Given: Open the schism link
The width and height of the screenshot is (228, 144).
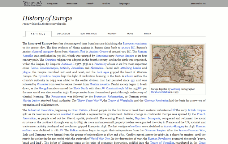Looking at the screenshot, I should click(129, 76).
